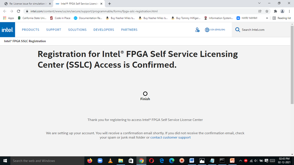Open Information System bookmark

pyautogui.click(x=219, y=18)
